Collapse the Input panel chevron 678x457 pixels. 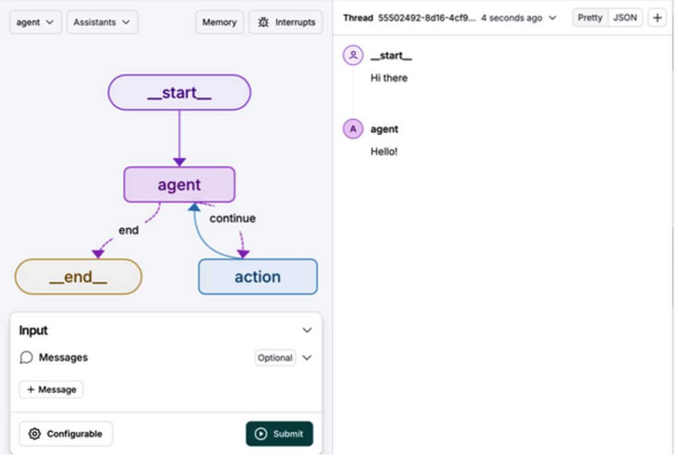coord(307,330)
